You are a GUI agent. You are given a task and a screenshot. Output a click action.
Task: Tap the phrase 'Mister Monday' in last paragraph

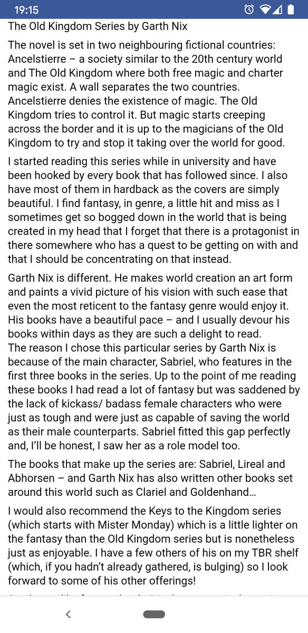pos(133,526)
